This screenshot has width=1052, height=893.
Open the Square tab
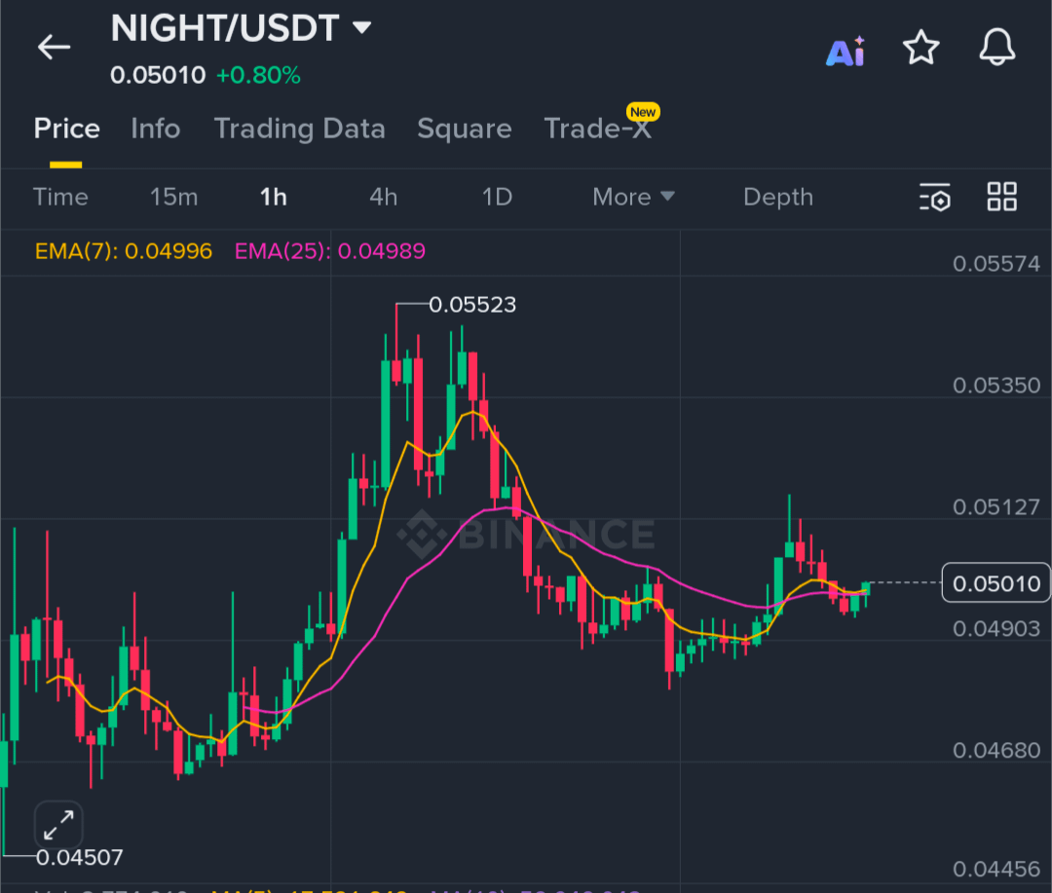coord(465,129)
